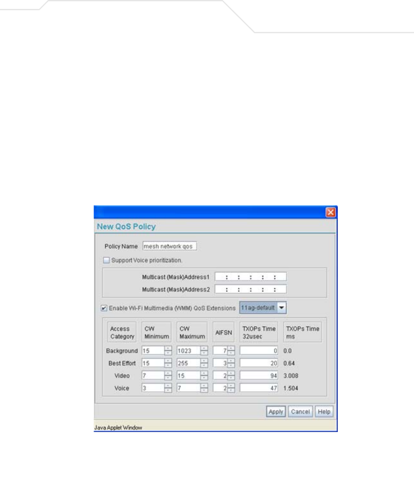
Task: Adjust the Background CW Minimum spinner
Action: (x=168, y=351)
